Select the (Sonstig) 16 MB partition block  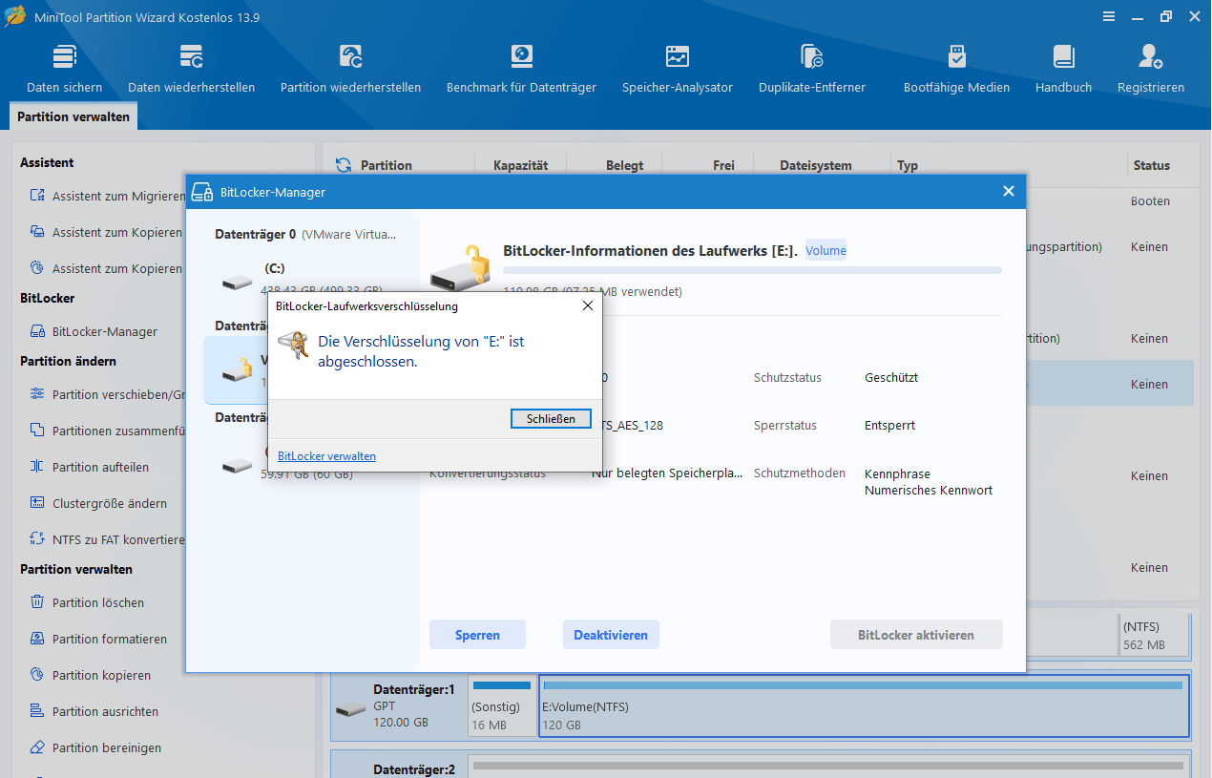coord(502,706)
